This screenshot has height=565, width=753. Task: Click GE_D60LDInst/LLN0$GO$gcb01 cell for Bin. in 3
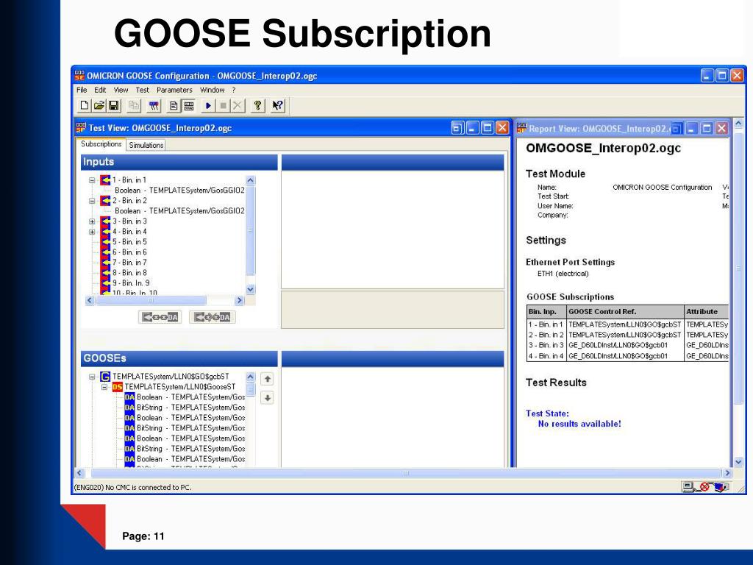(625, 346)
